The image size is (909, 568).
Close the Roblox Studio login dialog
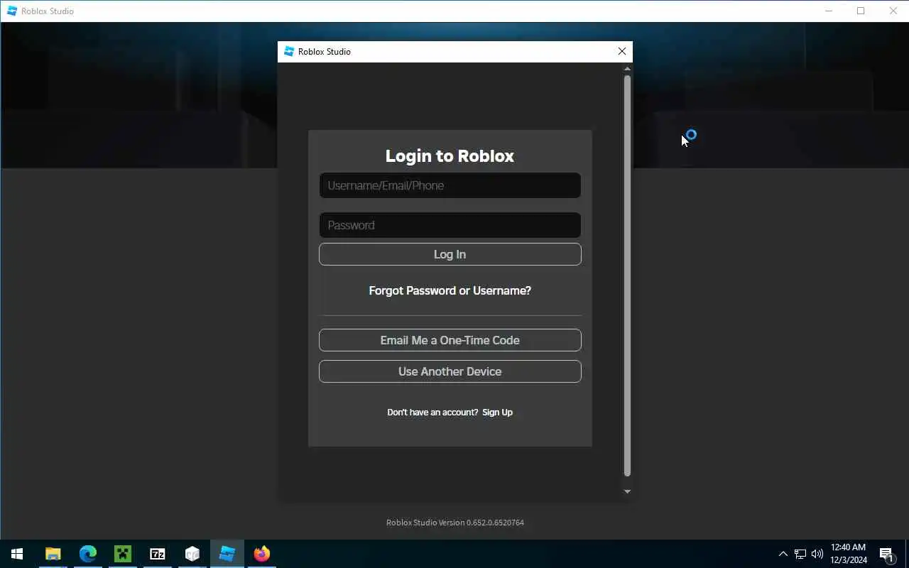pos(622,51)
